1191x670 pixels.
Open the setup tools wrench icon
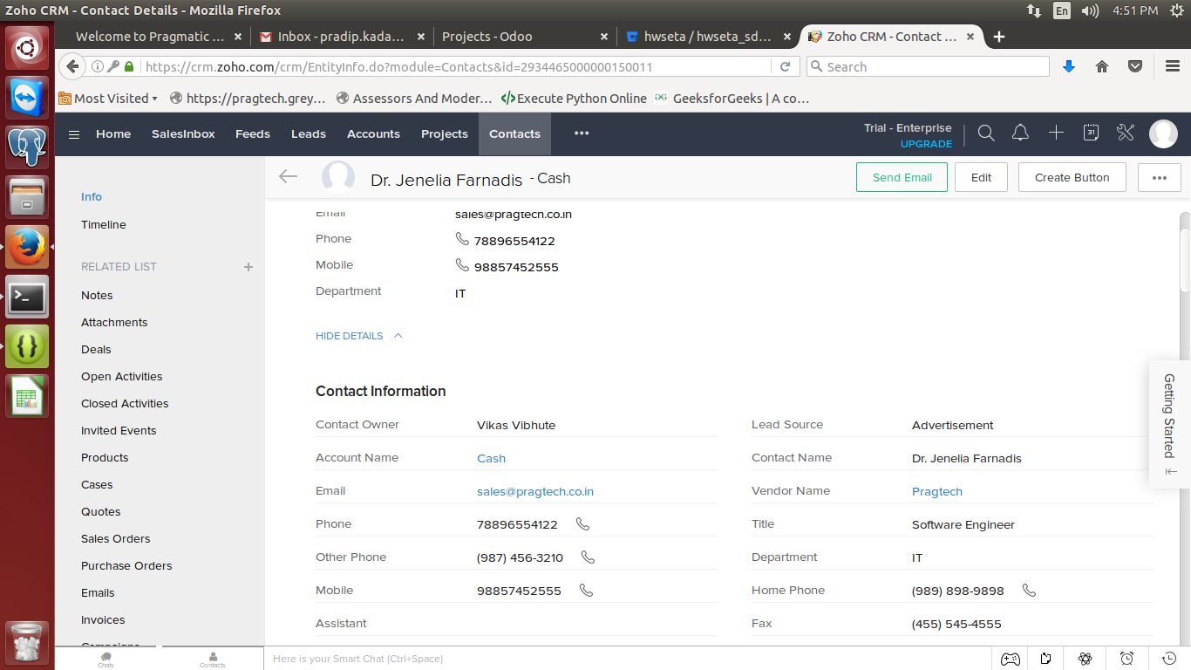click(1126, 133)
